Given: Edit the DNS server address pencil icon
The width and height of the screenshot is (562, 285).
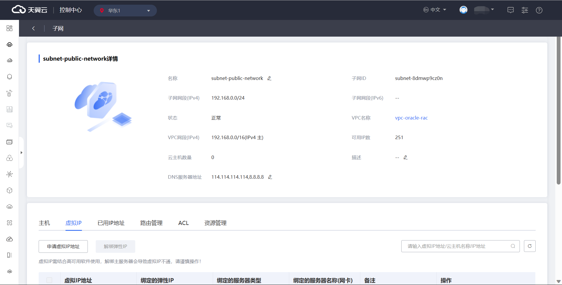Looking at the screenshot, I should coord(270,177).
